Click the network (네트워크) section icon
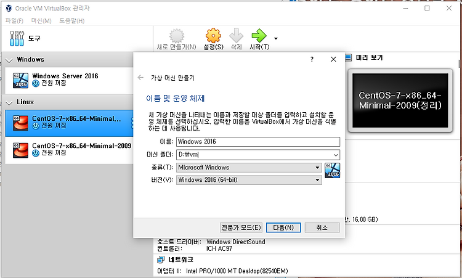Screen dimensions: 462x278 click(x=161, y=260)
